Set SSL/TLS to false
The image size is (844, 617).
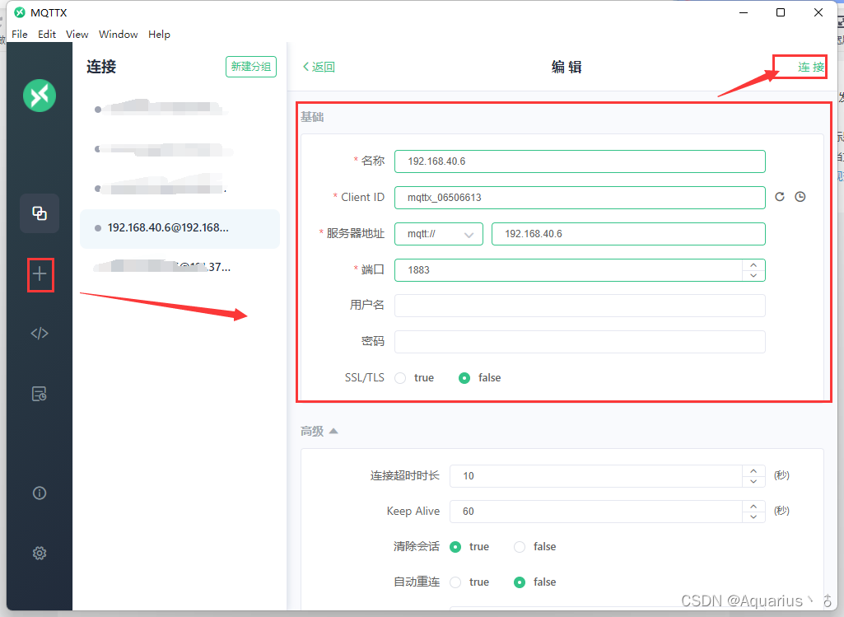(464, 378)
